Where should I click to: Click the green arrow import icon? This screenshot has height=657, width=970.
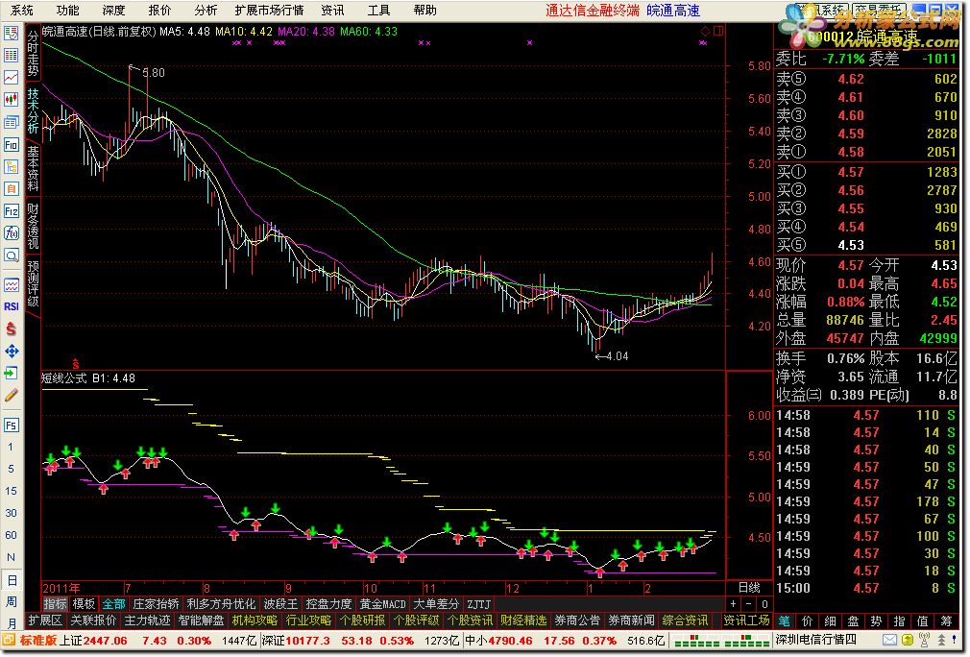(x=12, y=373)
